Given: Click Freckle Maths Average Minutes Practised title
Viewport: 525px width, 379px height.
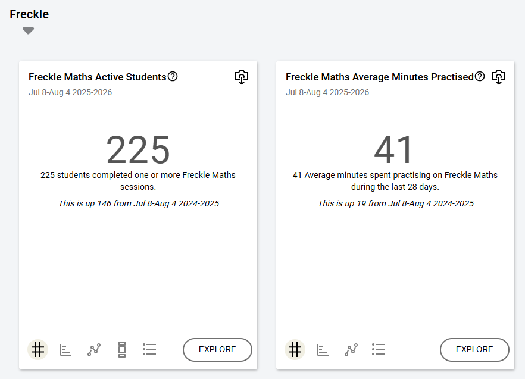Looking at the screenshot, I should (380, 77).
